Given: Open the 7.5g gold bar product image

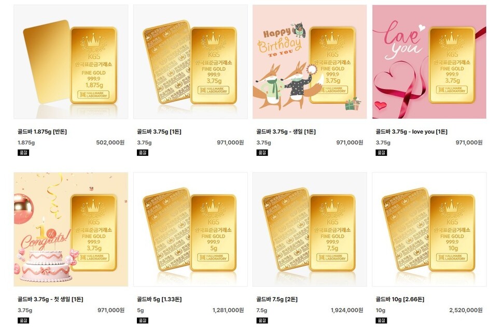Looking at the screenshot, I should (310, 229).
